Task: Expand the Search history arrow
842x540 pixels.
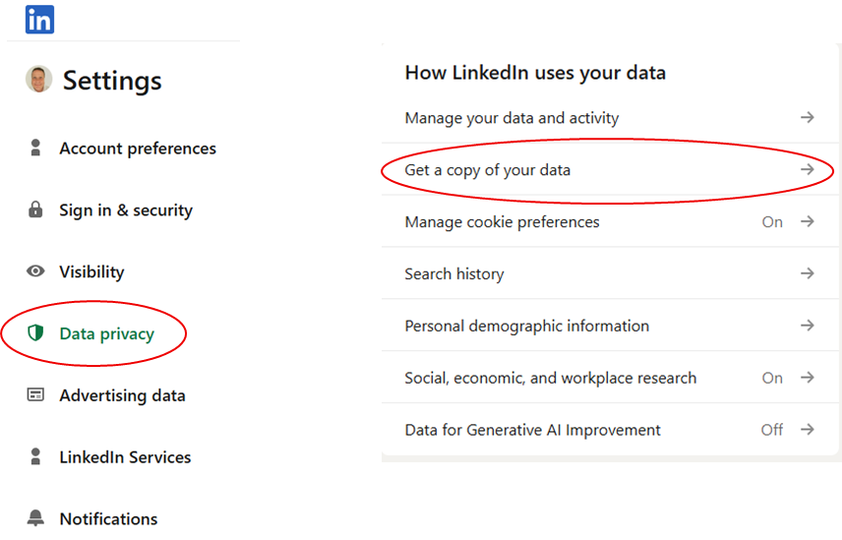Action: (808, 273)
